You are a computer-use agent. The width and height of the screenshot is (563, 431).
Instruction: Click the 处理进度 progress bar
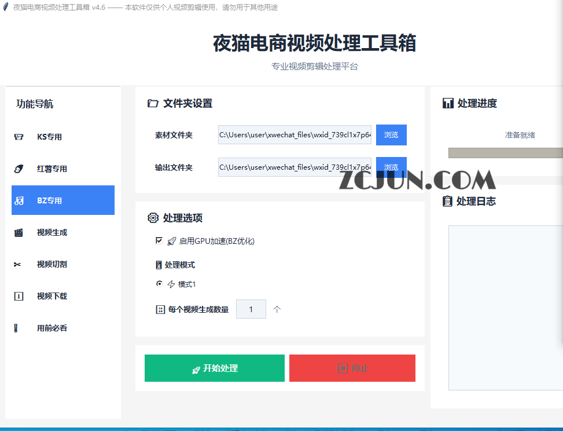[x=506, y=153]
